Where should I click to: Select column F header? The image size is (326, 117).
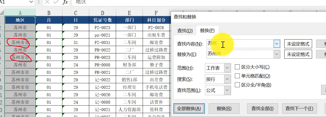pos(156,13)
